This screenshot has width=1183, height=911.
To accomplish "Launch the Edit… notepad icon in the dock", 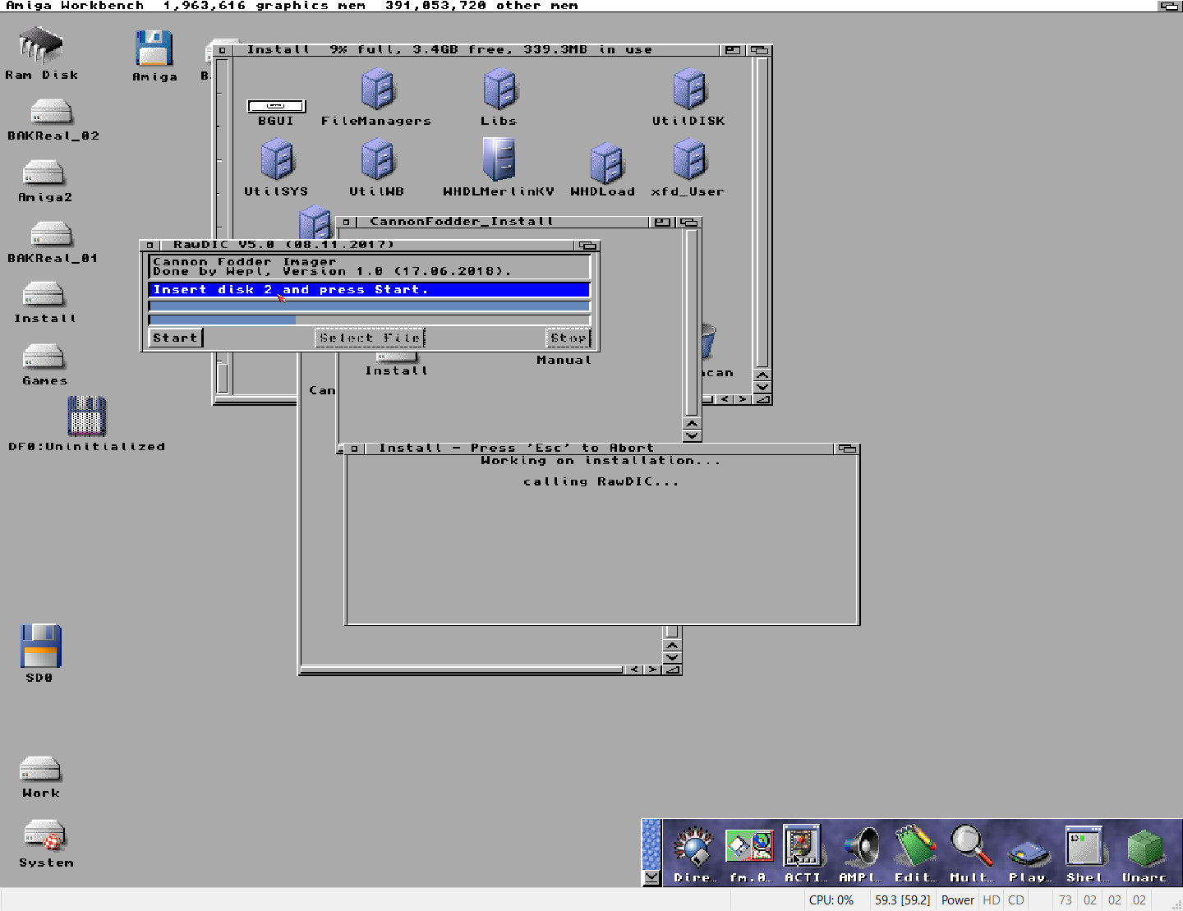I will pyautogui.click(x=916, y=846).
